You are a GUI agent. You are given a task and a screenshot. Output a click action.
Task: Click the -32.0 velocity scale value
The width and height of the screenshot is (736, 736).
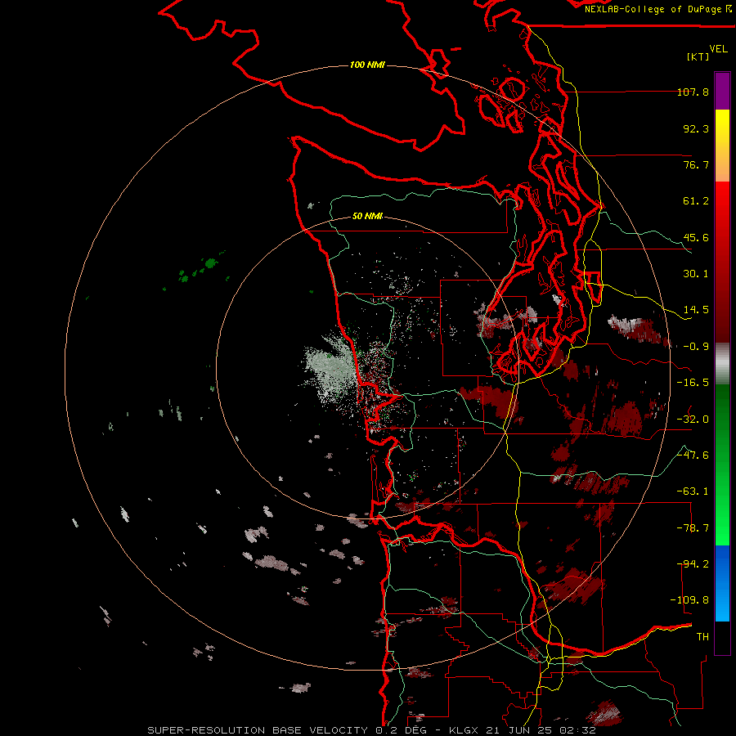click(693, 420)
